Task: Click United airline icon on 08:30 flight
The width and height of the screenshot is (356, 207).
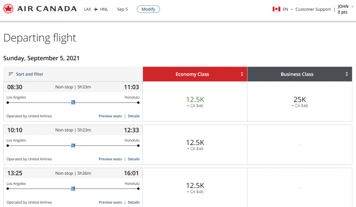Action: 73,103
